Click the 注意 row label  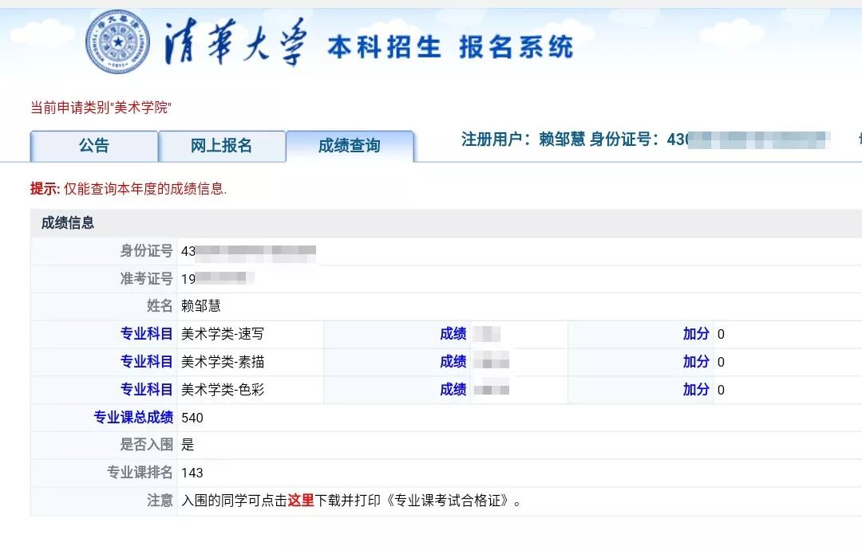pos(160,501)
